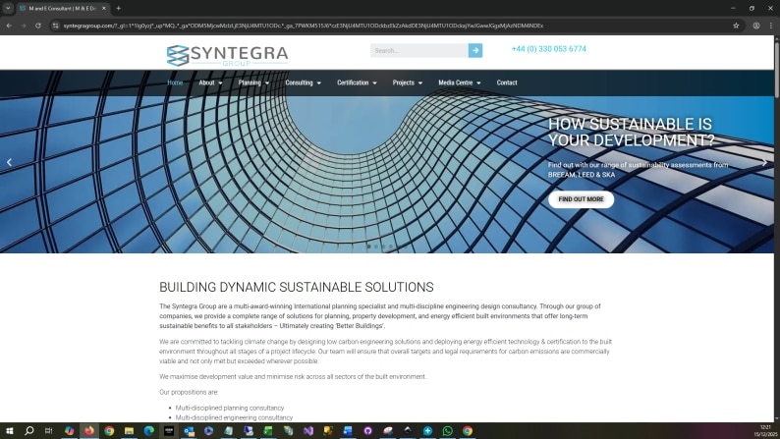The image size is (780, 439).
Task: Click the browser back arrow
Action: 9,26
